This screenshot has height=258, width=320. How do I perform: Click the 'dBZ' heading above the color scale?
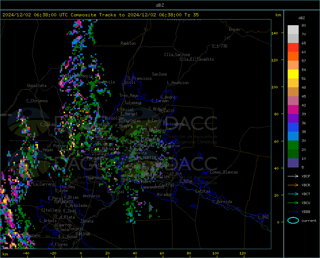coord(302,18)
